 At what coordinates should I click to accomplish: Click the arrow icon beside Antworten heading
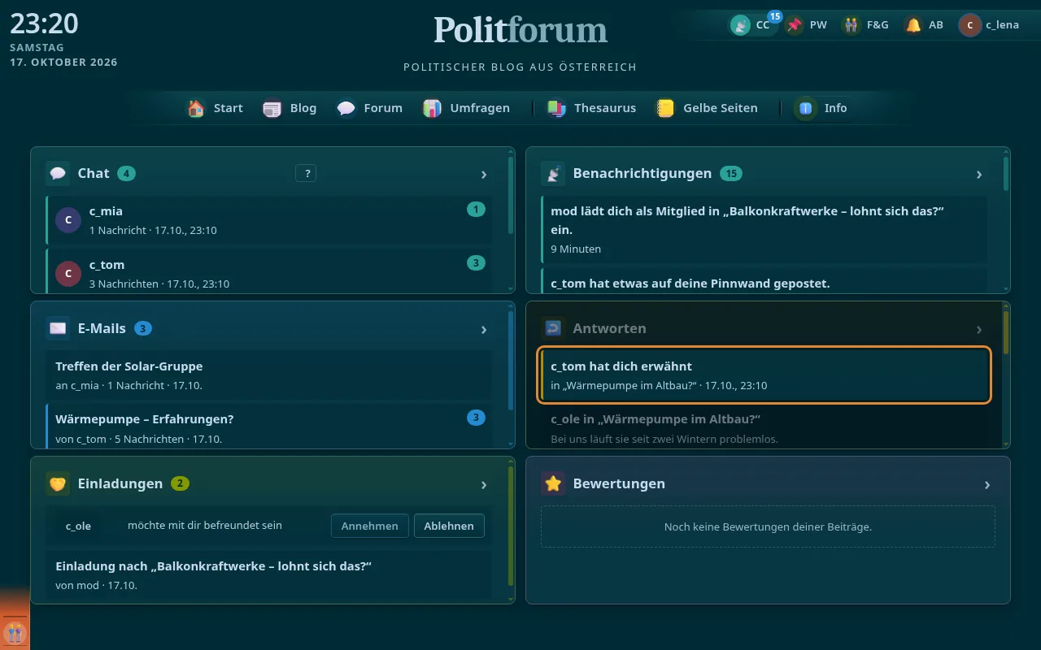coord(553,328)
